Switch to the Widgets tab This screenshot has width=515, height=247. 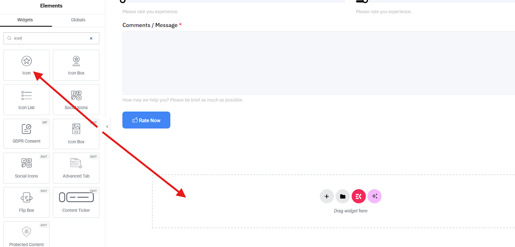(x=25, y=20)
